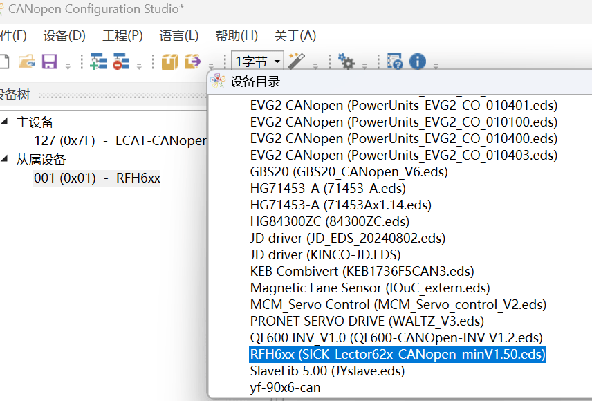This screenshot has width=592, height=401.
Task: Click the help document icon
Action: click(395, 61)
